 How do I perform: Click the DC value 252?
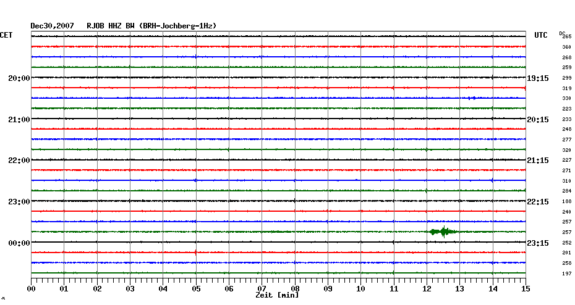567,243
